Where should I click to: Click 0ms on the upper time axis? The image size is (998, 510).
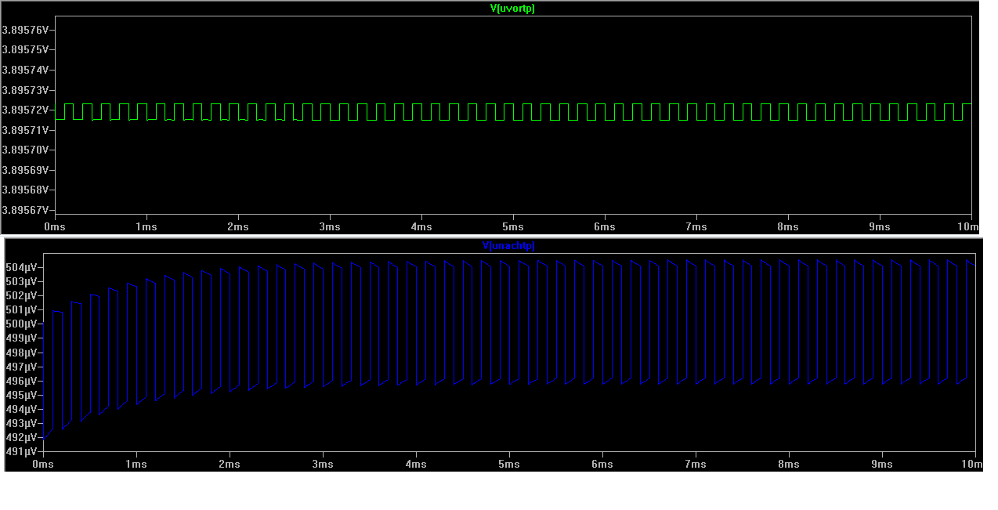(x=55, y=226)
